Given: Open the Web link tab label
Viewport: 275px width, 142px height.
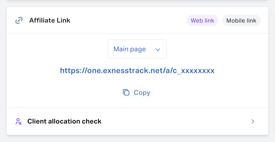Looking at the screenshot, I should coord(202,21).
